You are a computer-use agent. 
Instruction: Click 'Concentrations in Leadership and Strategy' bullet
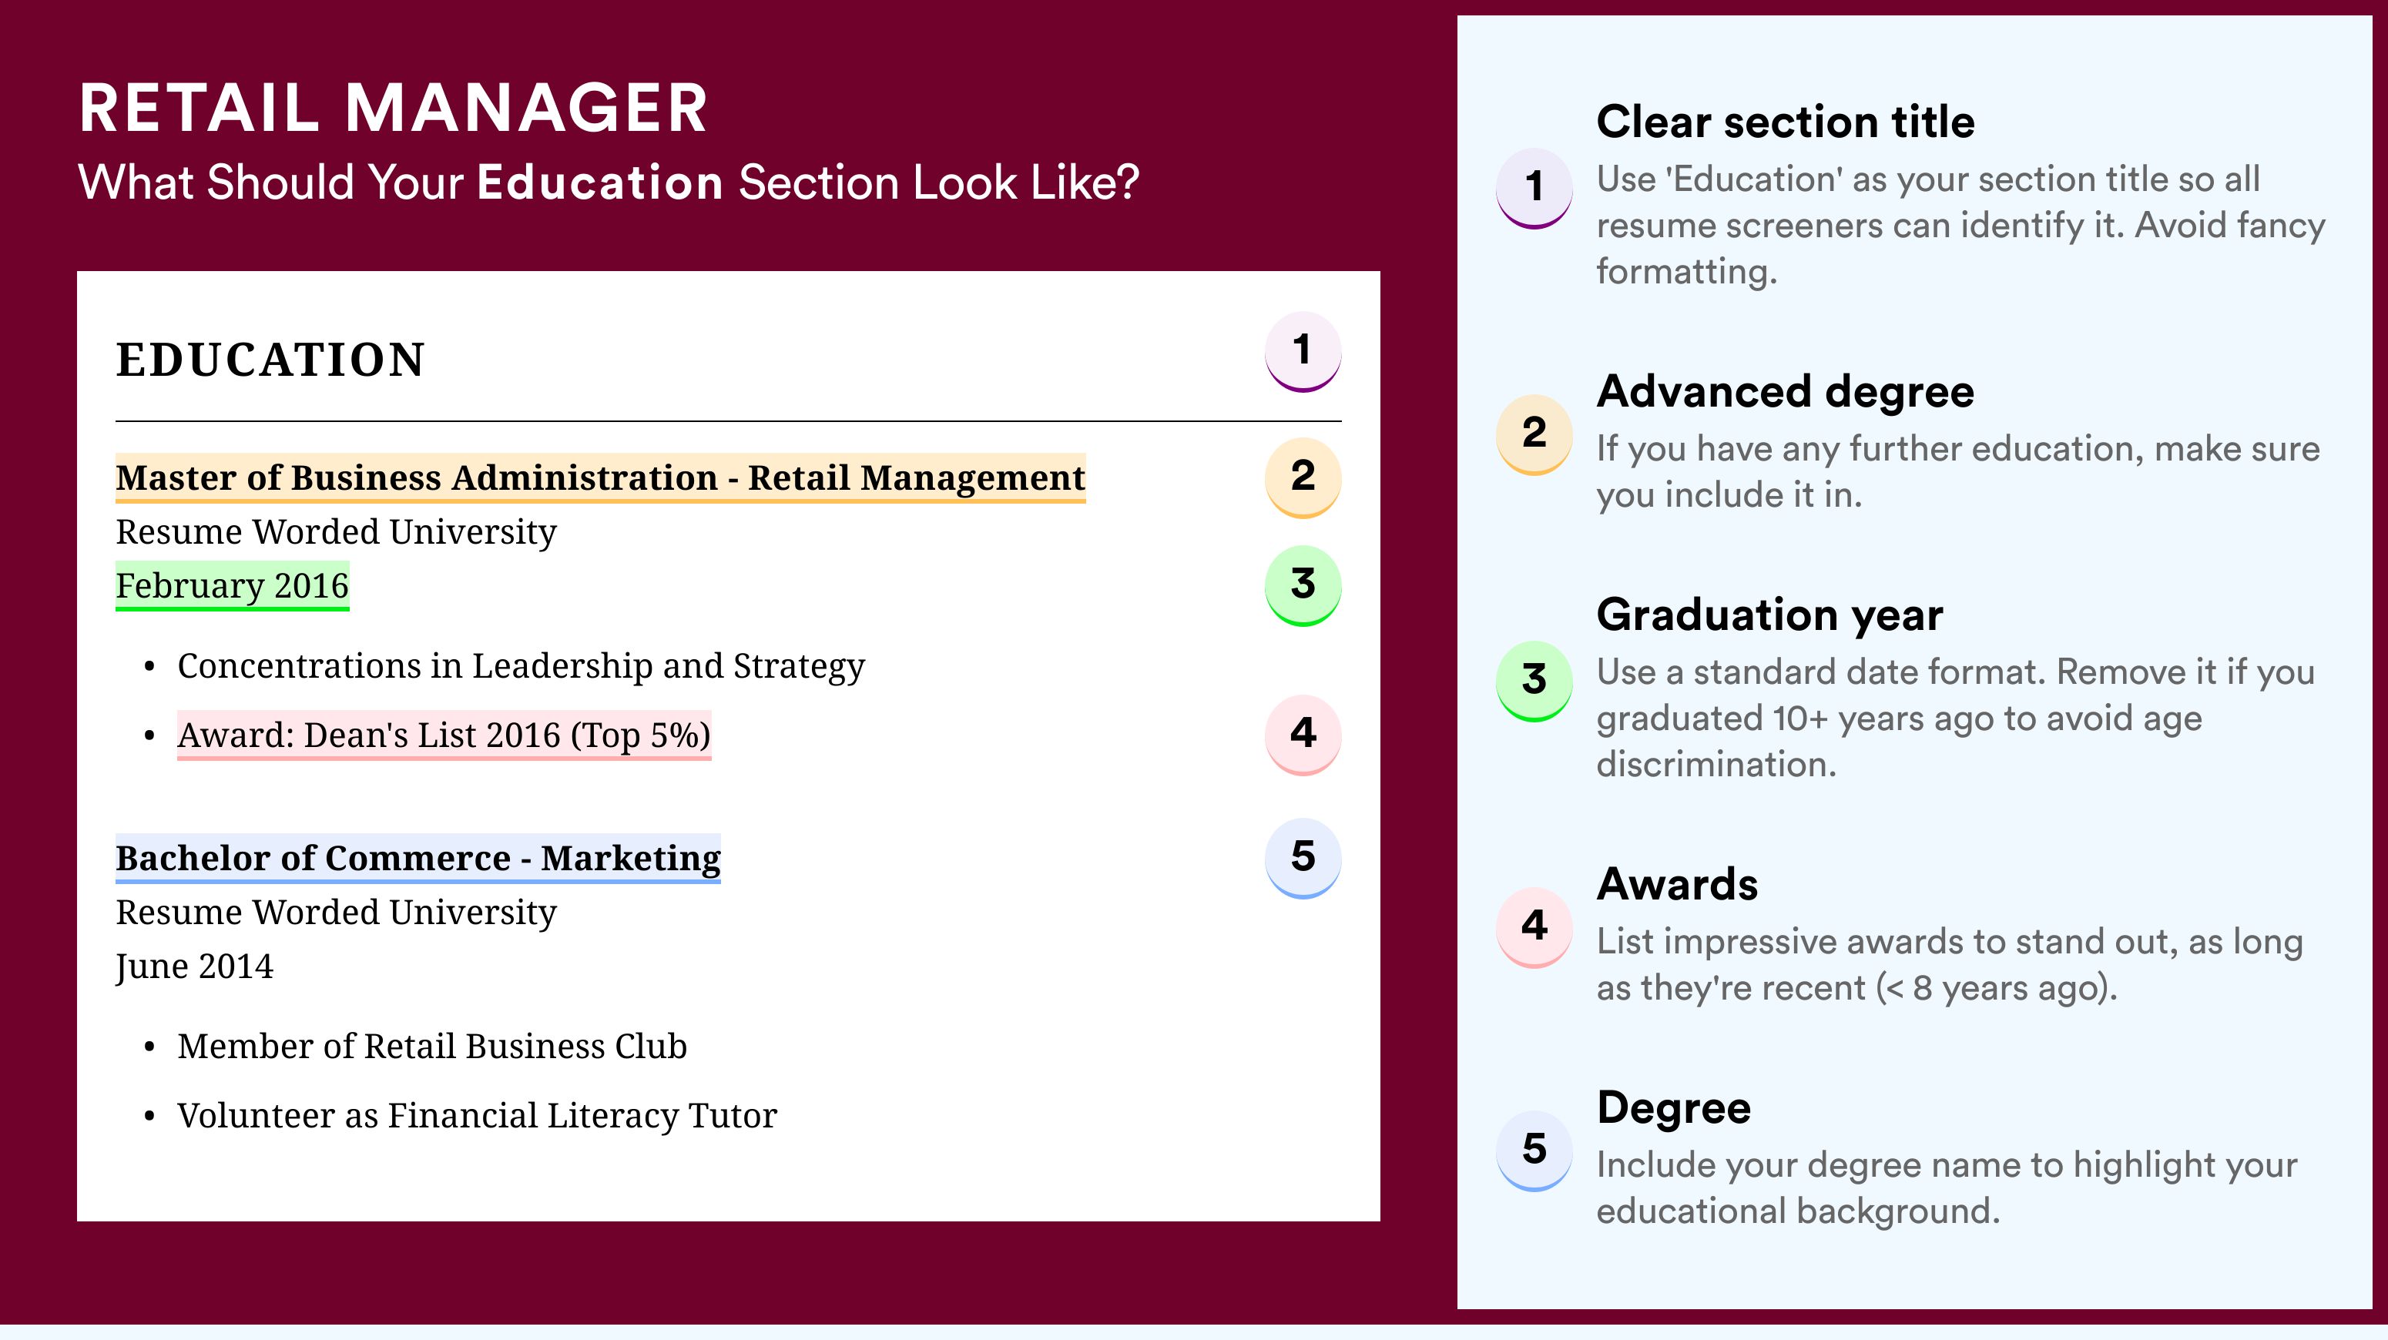521,667
